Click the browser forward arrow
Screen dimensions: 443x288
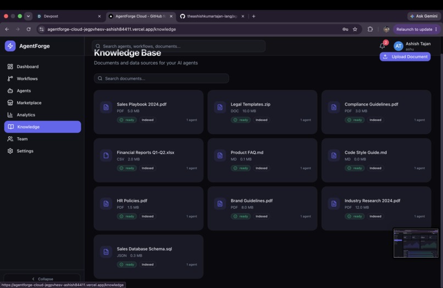coord(18,29)
